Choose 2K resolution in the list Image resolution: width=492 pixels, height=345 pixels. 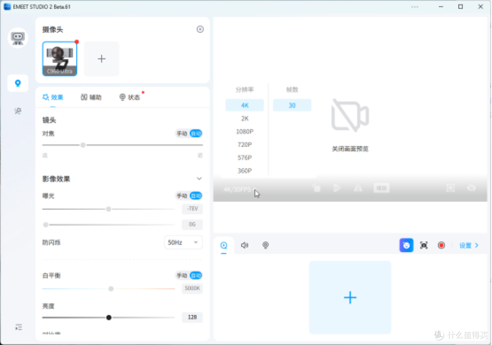pyautogui.click(x=245, y=119)
